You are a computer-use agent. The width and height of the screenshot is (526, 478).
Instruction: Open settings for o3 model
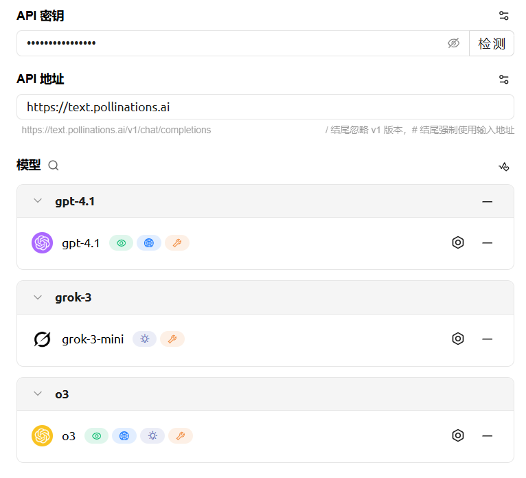tap(458, 435)
